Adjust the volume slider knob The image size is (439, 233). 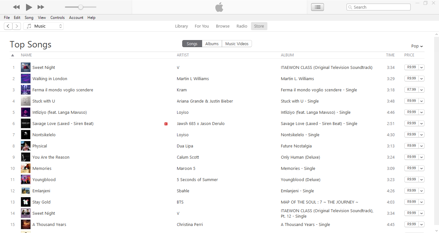click(81, 7)
